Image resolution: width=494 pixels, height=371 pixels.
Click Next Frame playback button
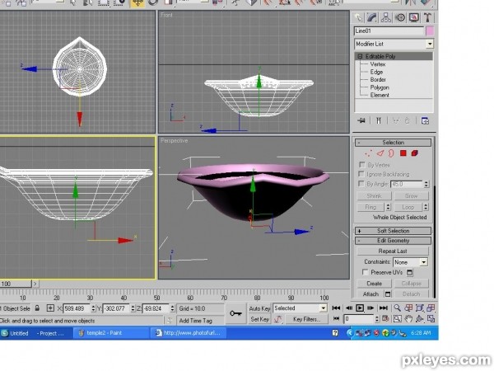coord(370,308)
